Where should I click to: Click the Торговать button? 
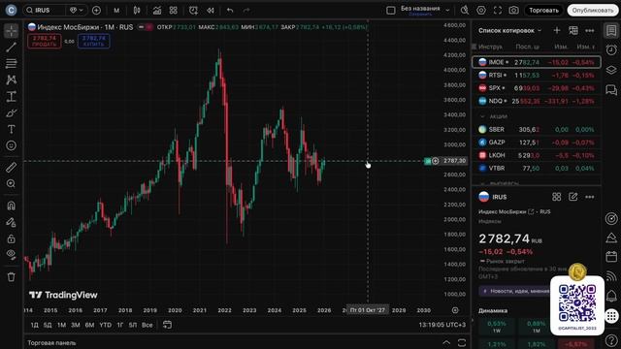tap(543, 11)
